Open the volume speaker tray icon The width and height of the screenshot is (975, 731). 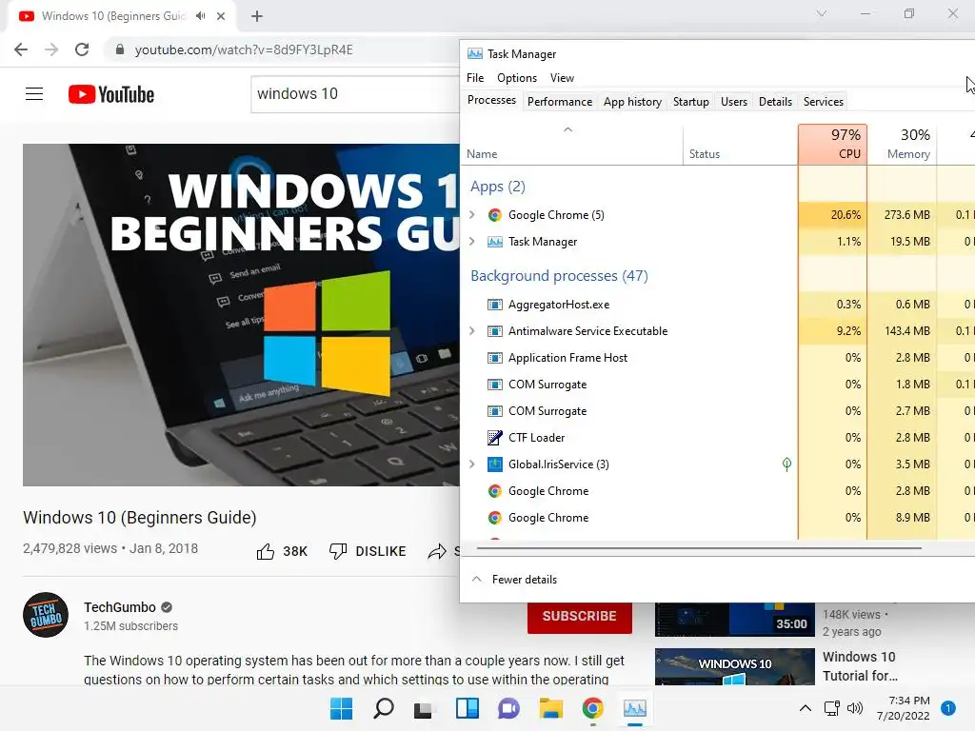[x=855, y=708]
